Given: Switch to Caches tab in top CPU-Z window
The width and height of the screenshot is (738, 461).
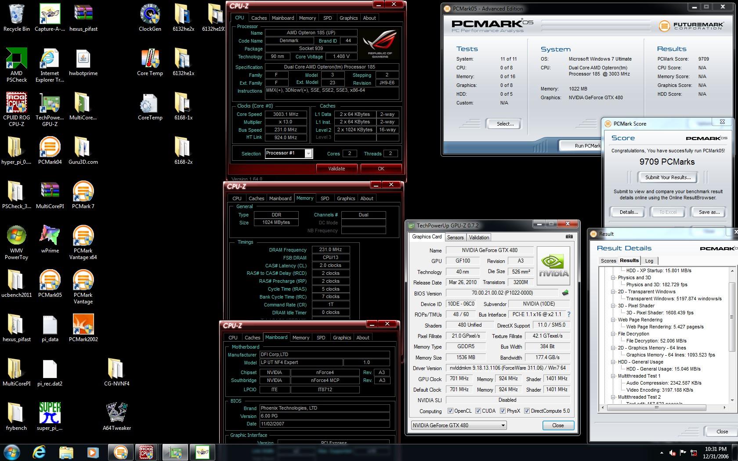Looking at the screenshot, I should point(259,18).
